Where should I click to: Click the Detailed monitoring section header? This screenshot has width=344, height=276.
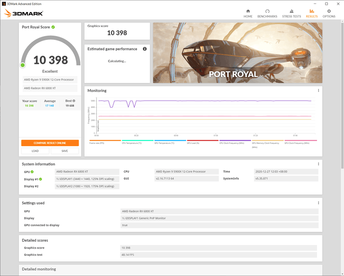point(39,269)
